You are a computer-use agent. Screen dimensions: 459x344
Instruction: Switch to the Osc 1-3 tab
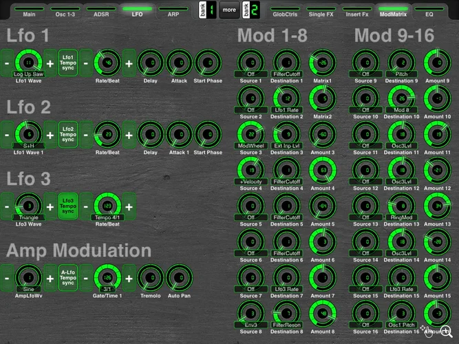(x=67, y=13)
